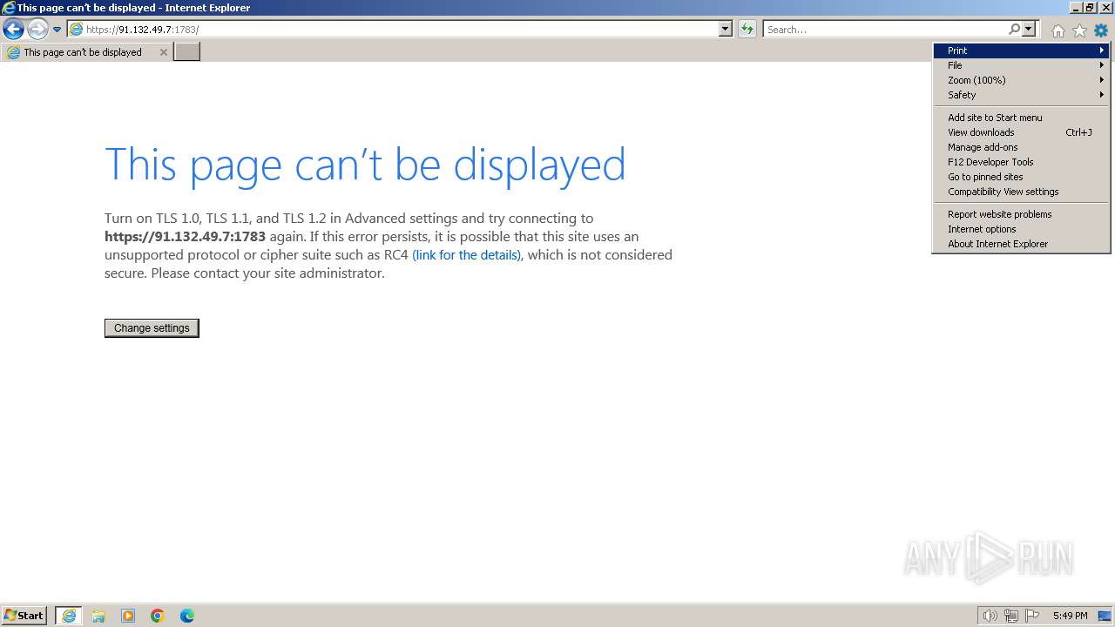Image resolution: width=1115 pixels, height=627 pixels.
Task: Click the Refresh page icon
Action: pos(747,29)
